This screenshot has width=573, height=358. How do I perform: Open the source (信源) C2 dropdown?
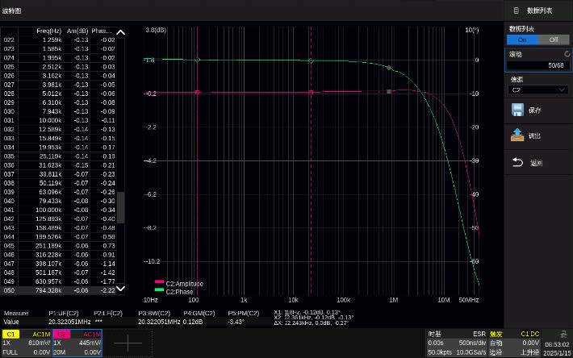point(538,89)
